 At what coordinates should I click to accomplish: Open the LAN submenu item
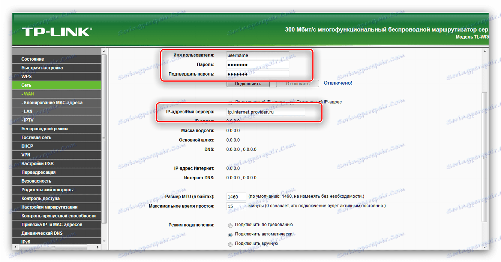[57, 111]
